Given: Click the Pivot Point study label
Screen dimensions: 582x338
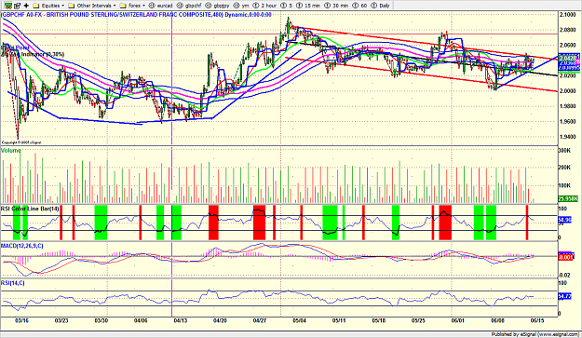Looking at the screenshot, I should (x=15, y=47).
